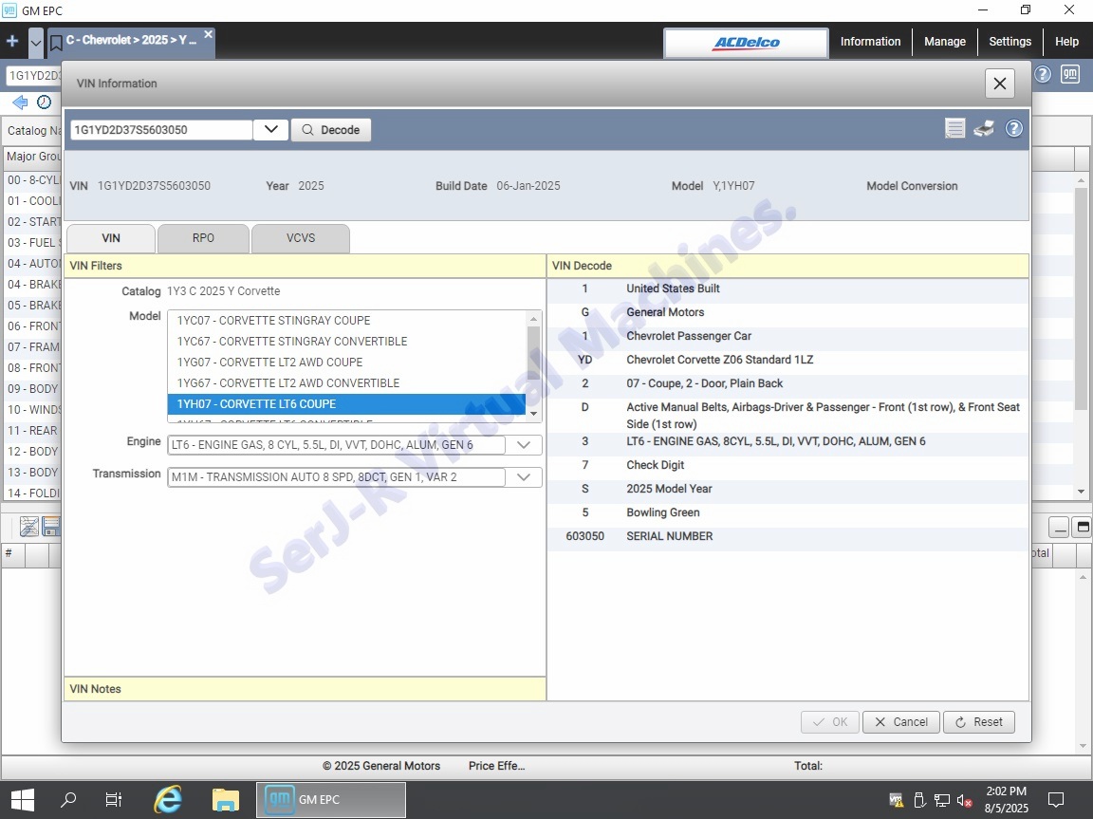Select the 05 - BRAKE major group
Image resolution: width=1093 pixels, height=819 pixels.
33,306
